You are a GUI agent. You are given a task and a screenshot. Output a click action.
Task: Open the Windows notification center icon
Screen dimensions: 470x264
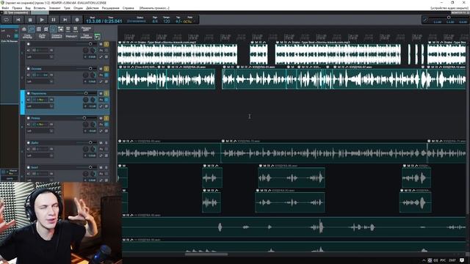click(x=462, y=260)
